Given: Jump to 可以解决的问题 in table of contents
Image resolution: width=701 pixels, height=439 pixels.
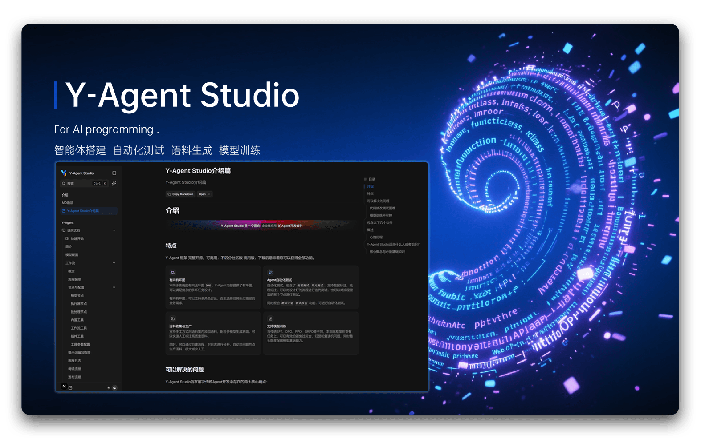Looking at the screenshot, I should tap(378, 201).
